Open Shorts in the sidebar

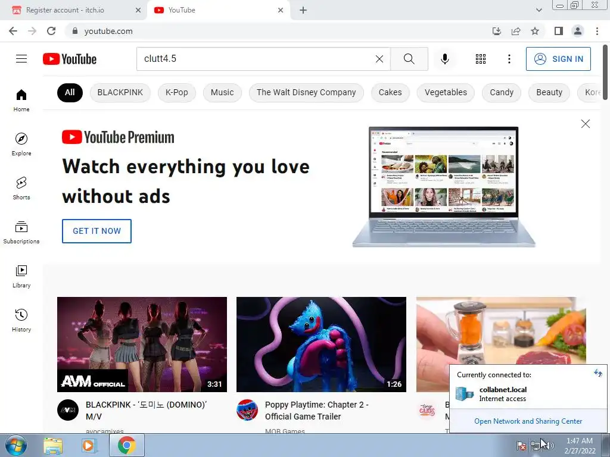pyautogui.click(x=21, y=189)
